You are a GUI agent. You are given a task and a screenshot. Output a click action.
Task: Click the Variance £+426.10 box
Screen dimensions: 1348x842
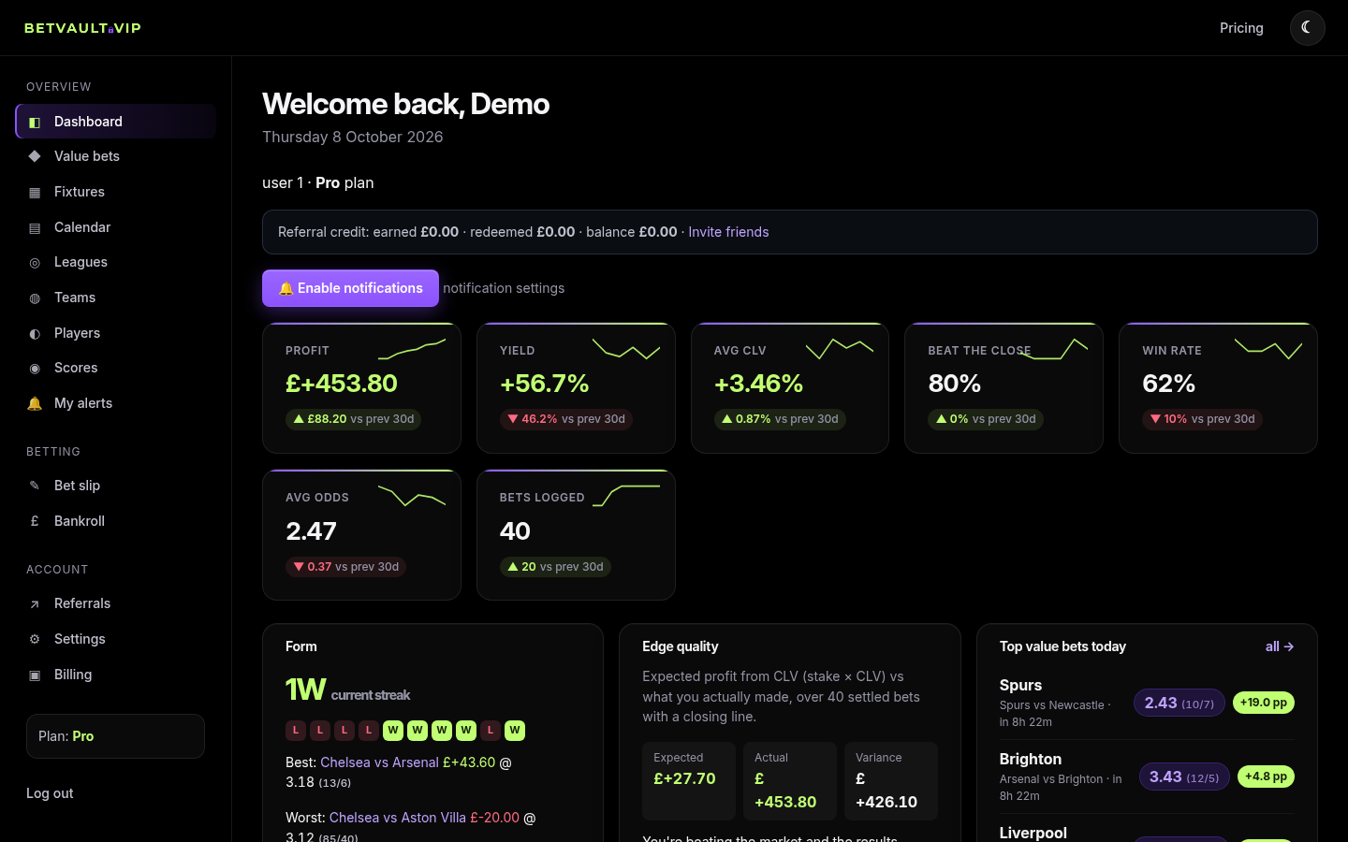[891, 781]
